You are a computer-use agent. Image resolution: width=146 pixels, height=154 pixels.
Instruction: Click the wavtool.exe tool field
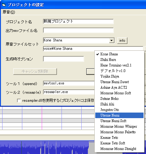(x=69, y=83)
